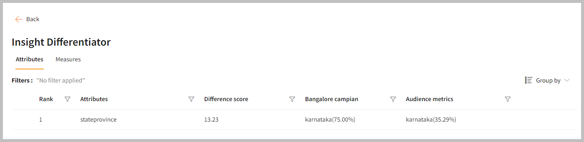Click the Bangalore campian column header
The height and width of the screenshot is (142, 584).
coord(332,99)
